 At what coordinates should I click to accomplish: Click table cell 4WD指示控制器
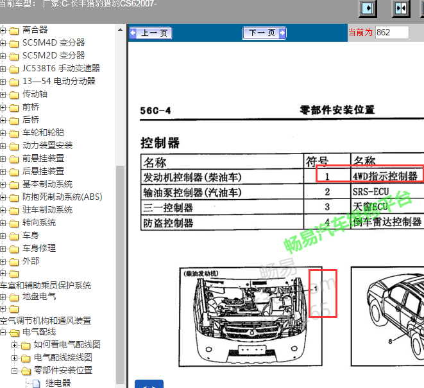[x=387, y=176]
